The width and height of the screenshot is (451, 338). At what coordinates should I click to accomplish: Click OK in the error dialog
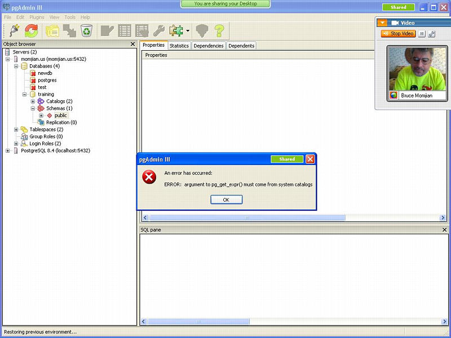click(x=226, y=199)
